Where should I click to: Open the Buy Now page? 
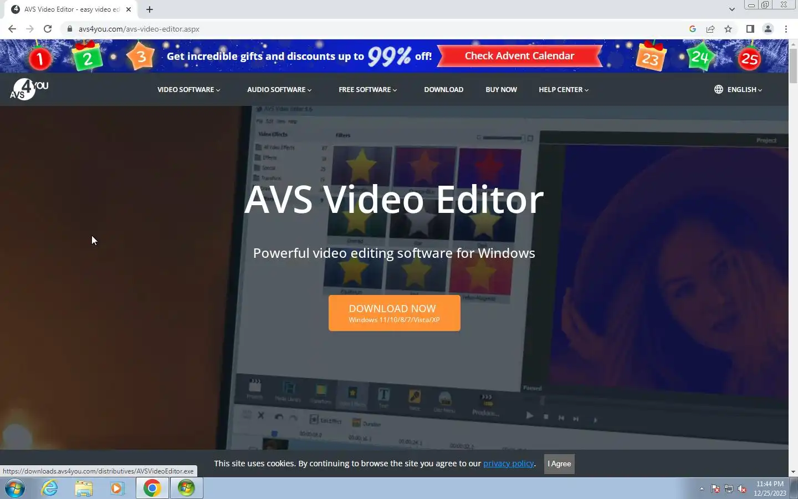(x=501, y=89)
